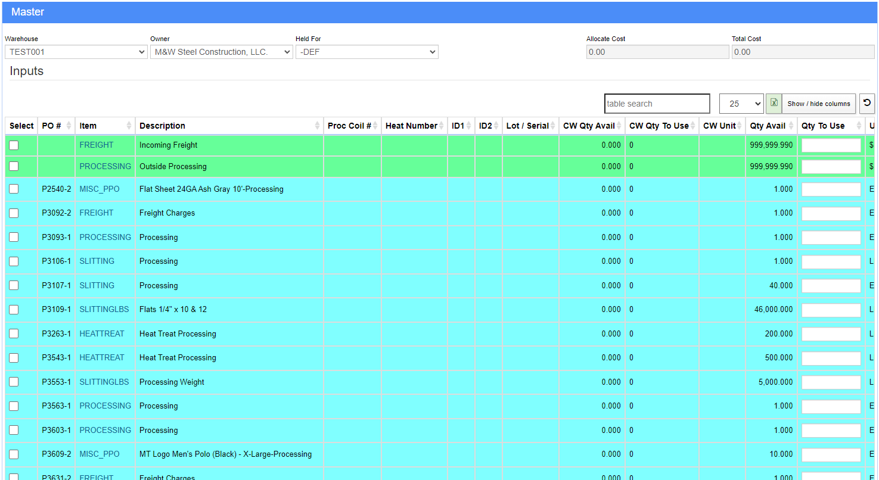Viewport: 879px width, 480px height.
Task: Sort by Qty Avail column arrows
Action: click(791, 126)
